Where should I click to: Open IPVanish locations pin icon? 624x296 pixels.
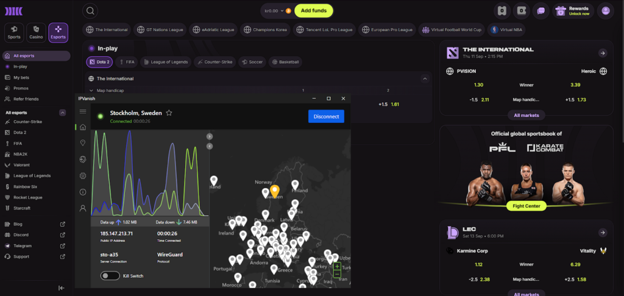tap(83, 143)
